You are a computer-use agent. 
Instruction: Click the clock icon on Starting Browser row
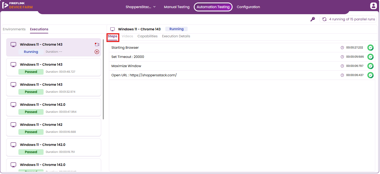[342, 48]
